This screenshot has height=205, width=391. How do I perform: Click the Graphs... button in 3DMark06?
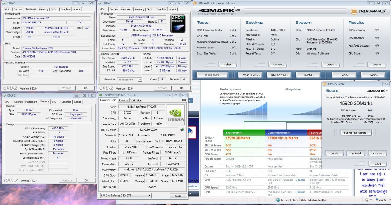(309, 75)
